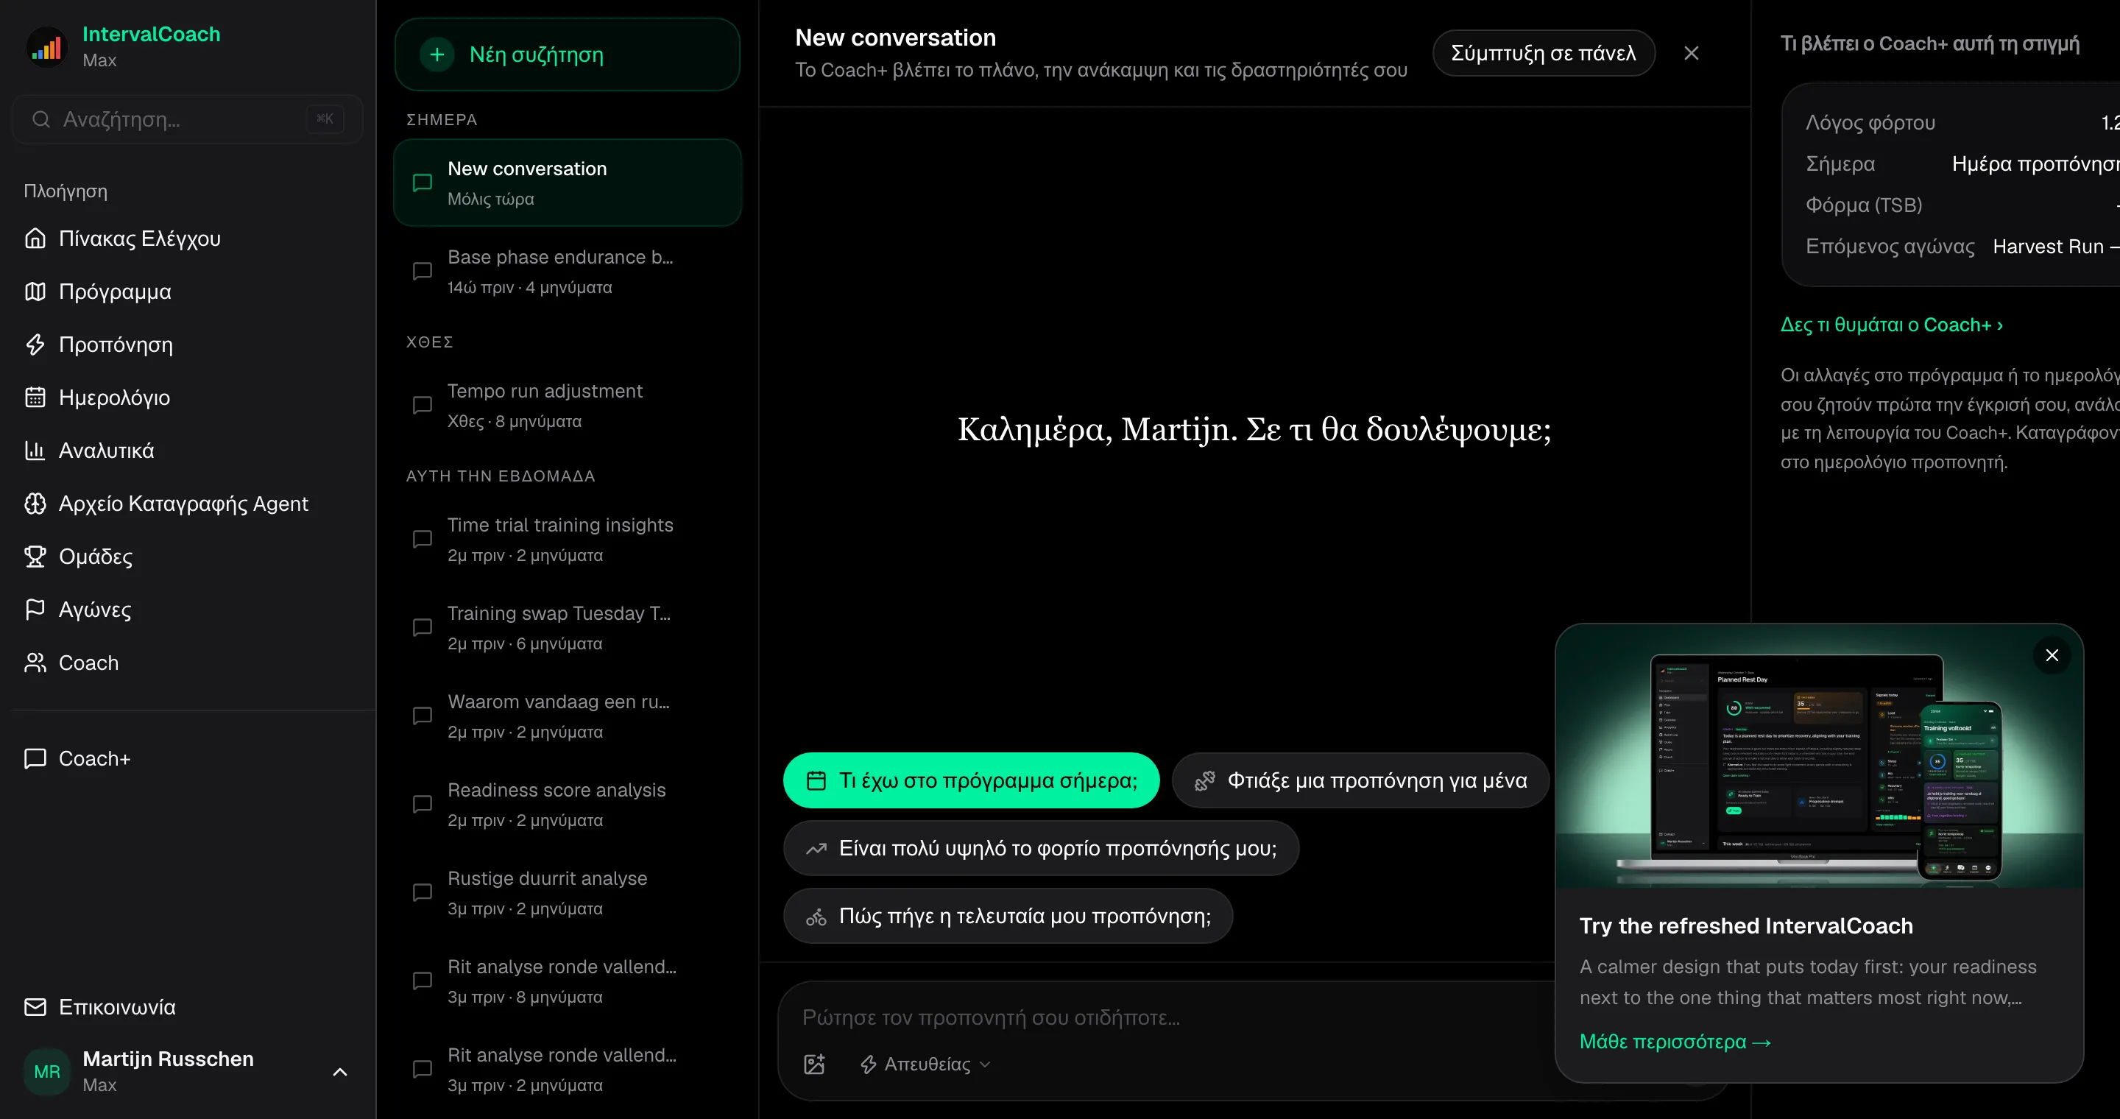Open Αναλυτικά page
This screenshot has width=2120, height=1119.
click(x=188, y=451)
